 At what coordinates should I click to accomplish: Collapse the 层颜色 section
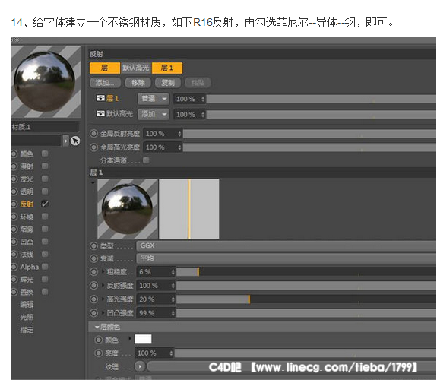coord(97,327)
